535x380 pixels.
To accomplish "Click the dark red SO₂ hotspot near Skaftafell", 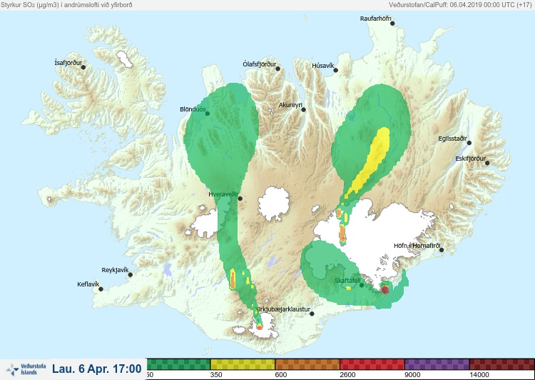I will point(385,290).
